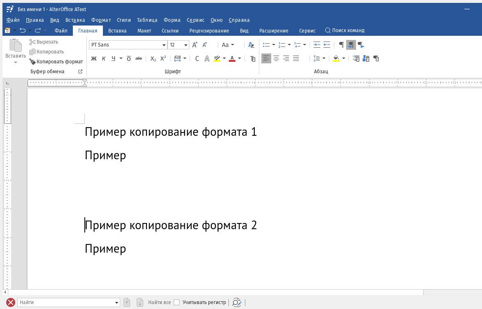
Task: Apply shadow effect with the C icon
Action: (197, 58)
